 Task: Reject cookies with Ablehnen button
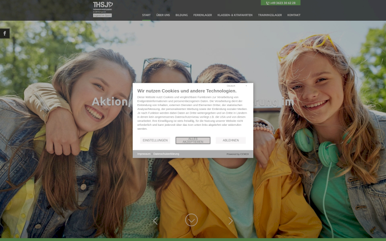coord(231,140)
